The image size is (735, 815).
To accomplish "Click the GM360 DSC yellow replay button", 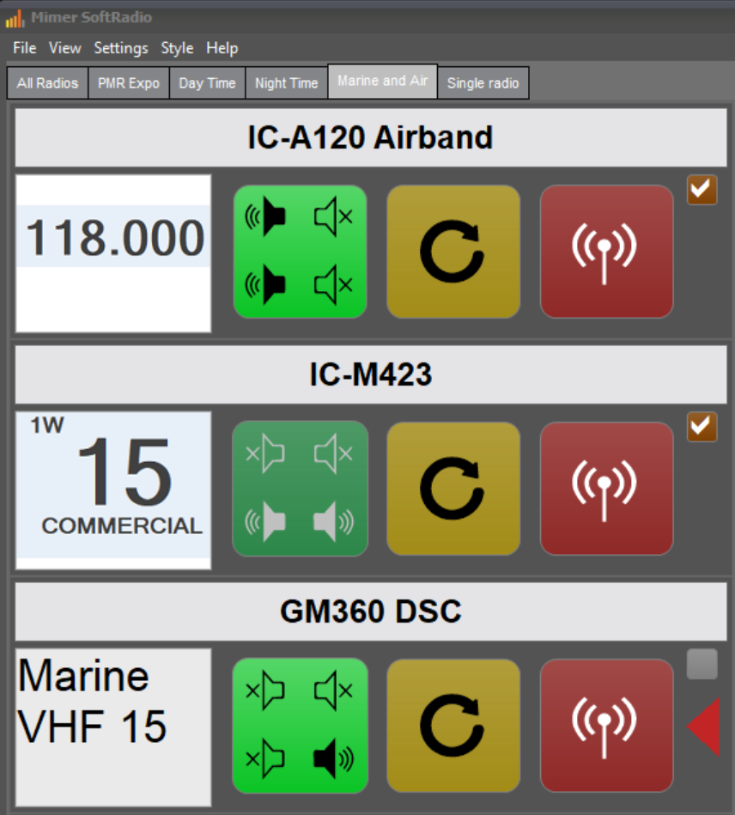I will (x=453, y=726).
